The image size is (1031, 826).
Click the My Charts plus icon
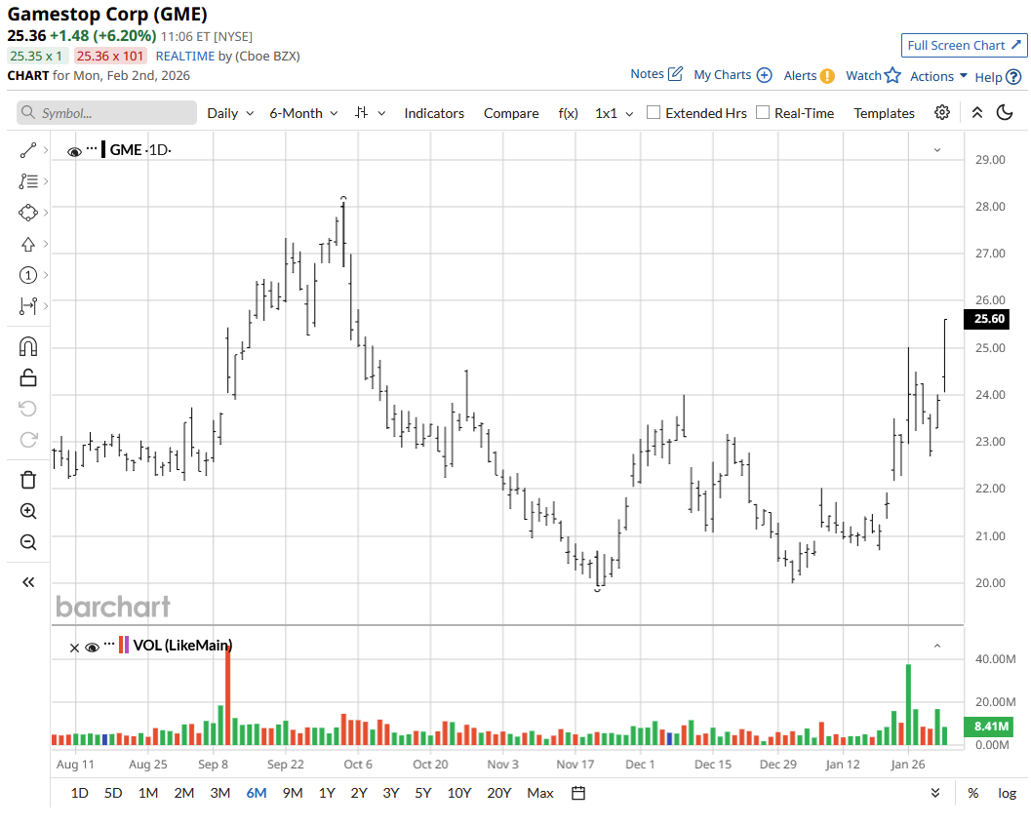764,75
